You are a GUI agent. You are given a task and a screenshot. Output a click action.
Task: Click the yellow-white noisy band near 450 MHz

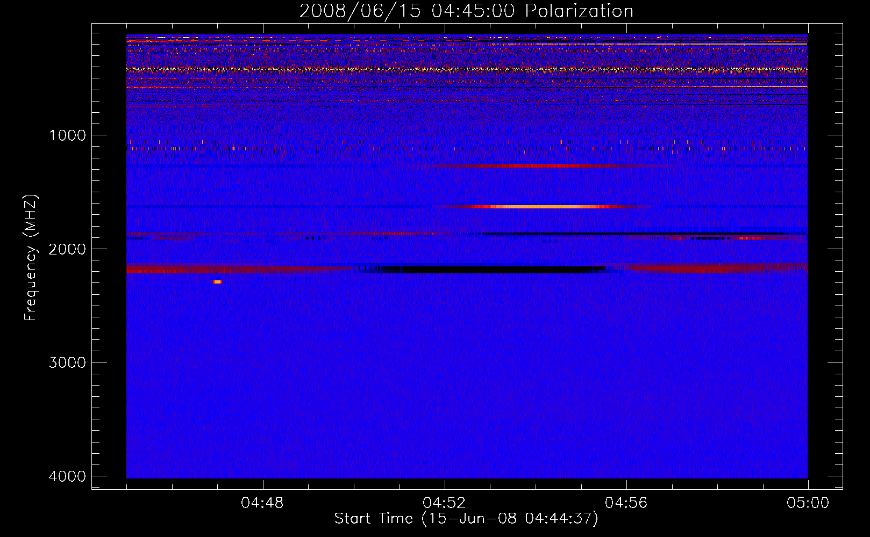[467, 69]
